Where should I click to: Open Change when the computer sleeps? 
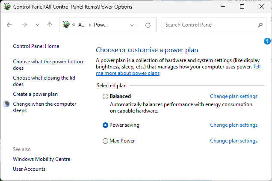(x=44, y=107)
